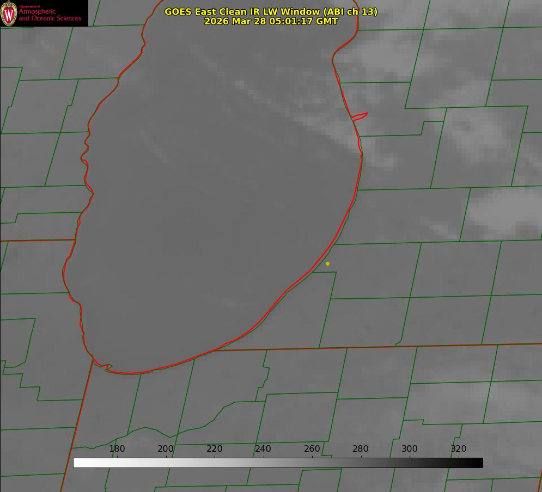Click the jagged inlet at lake's southwest corner
Image resolution: width=542 pixels, height=492 pixels.
coord(105,367)
